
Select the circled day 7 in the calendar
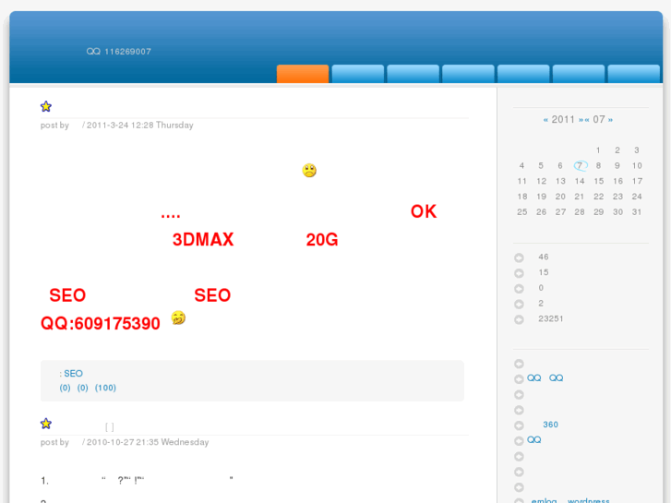pyautogui.click(x=580, y=166)
